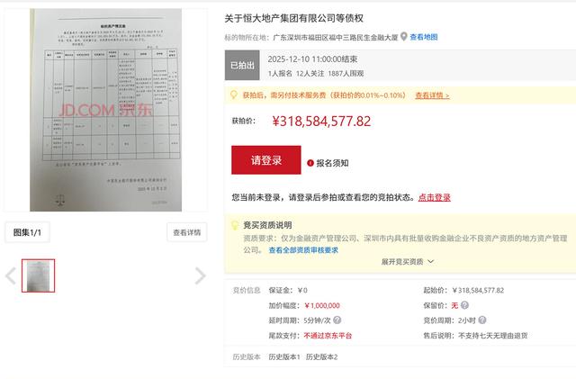Click help icon next to 保留价

click(x=464, y=305)
